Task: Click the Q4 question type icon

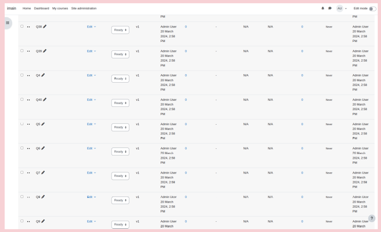Action: [28, 76]
